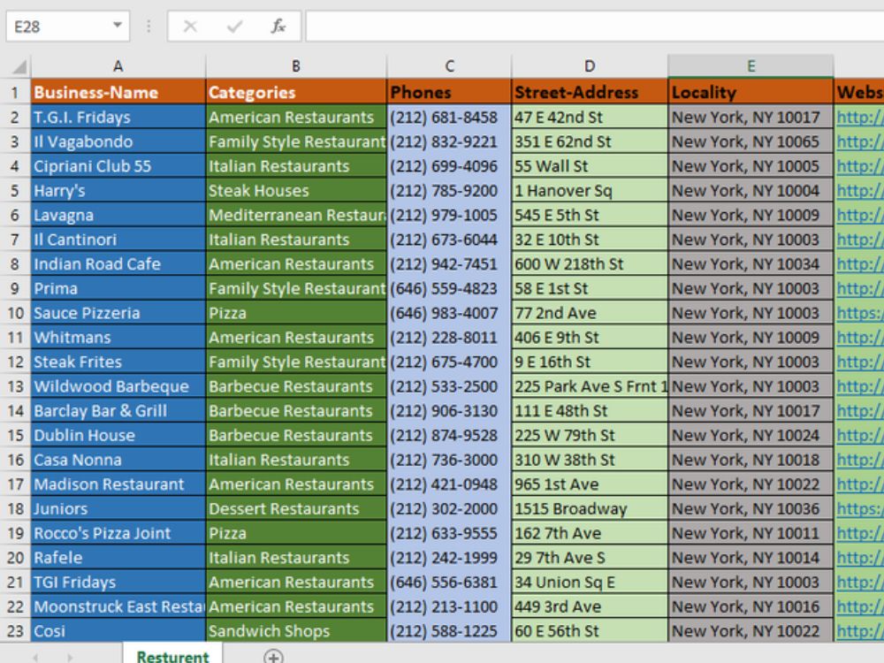Select the Dublin House cell
Viewport: 884px width, 663px height.
tap(118, 435)
